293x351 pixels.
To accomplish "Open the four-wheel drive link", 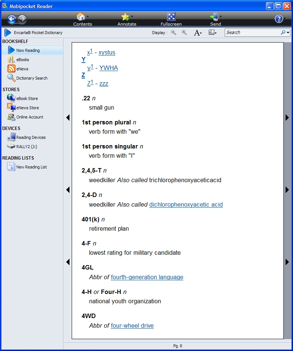I will (132, 326).
